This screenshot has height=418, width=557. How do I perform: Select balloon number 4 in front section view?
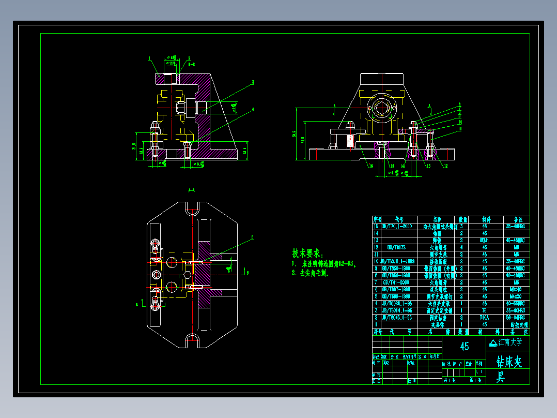pyautogui.click(x=253, y=110)
